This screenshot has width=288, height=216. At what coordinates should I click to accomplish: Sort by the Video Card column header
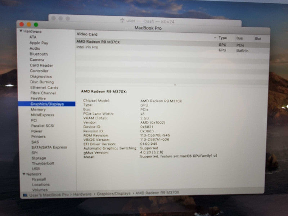click(87, 34)
